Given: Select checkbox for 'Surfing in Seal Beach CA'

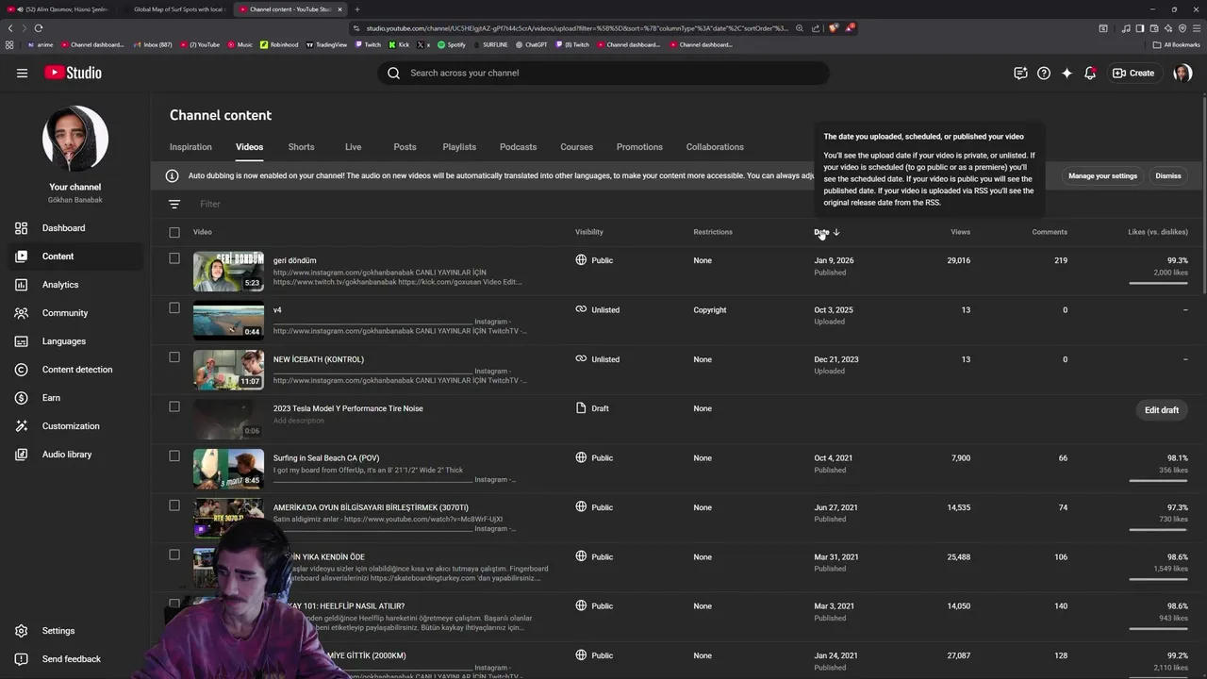Looking at the screenshot, I should coord(174,455).
